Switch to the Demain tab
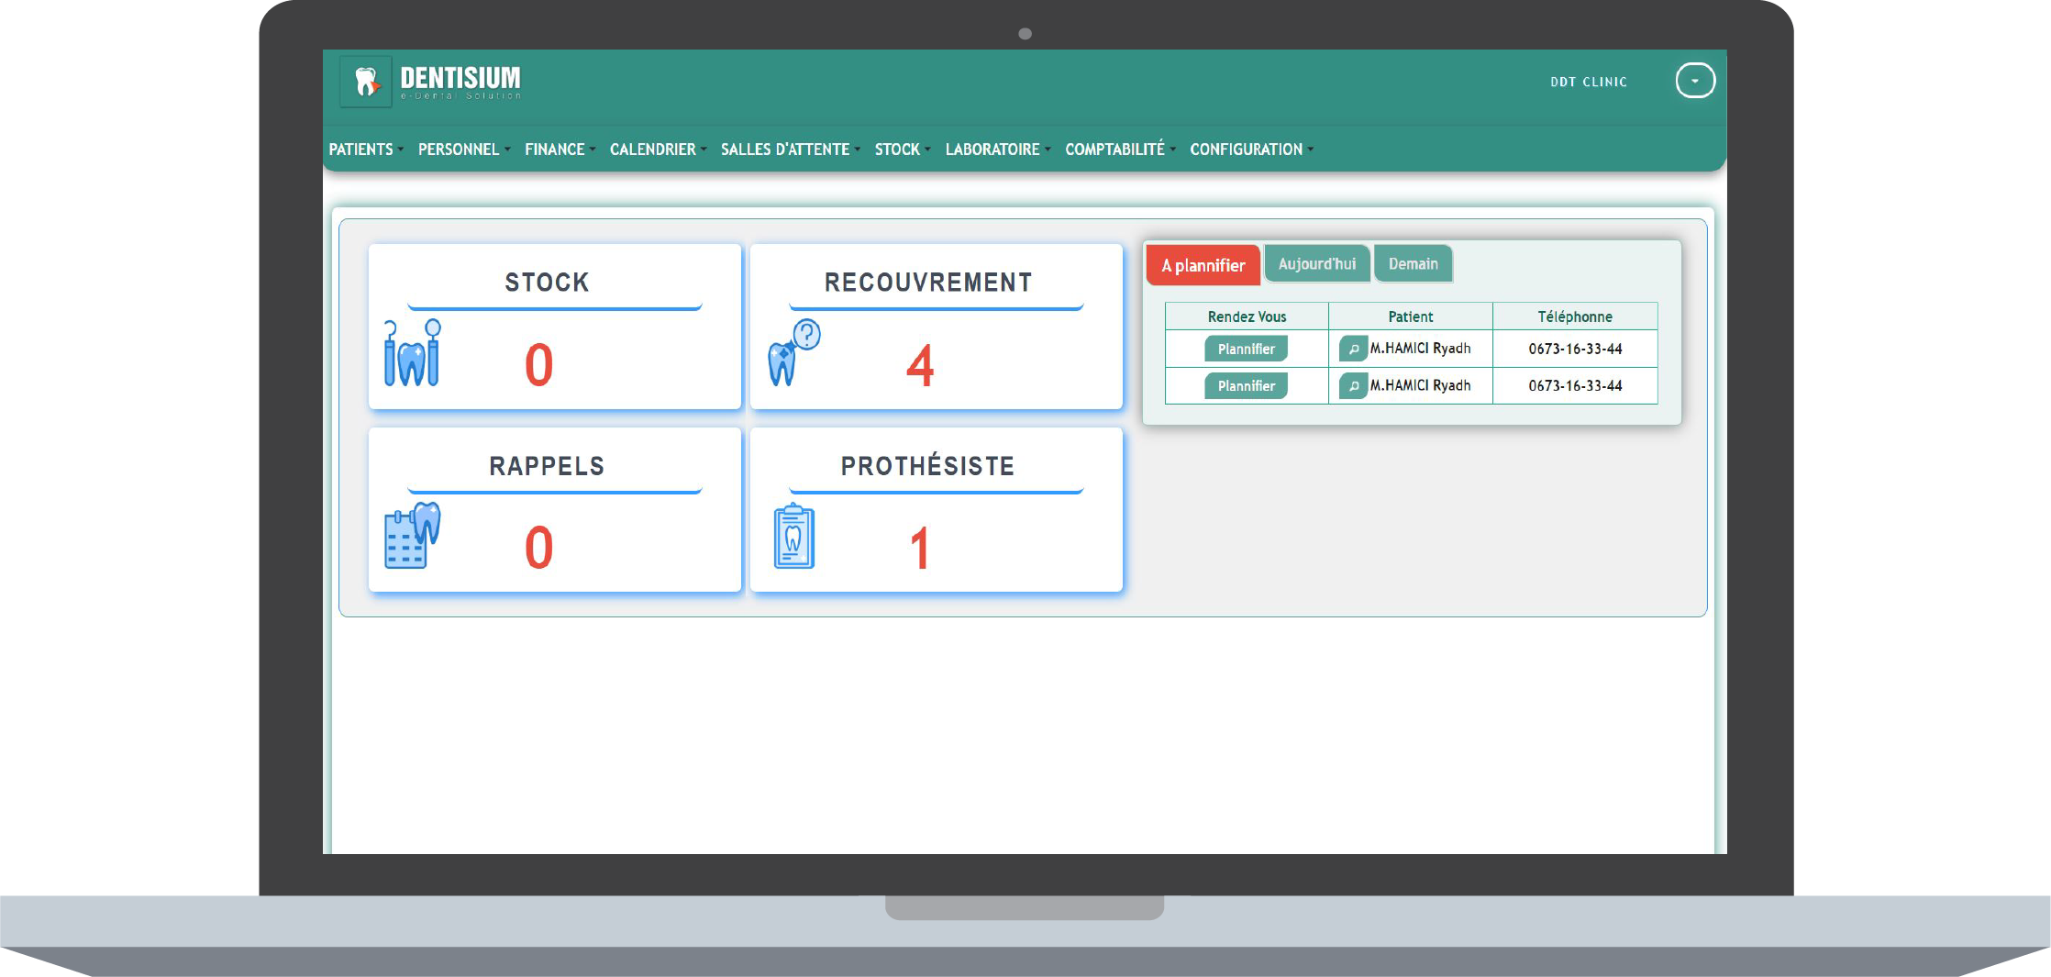 pos(1413,264)
